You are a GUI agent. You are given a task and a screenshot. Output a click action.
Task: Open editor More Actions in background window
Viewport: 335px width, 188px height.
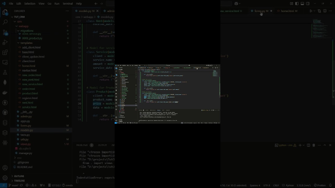point(330,11)
